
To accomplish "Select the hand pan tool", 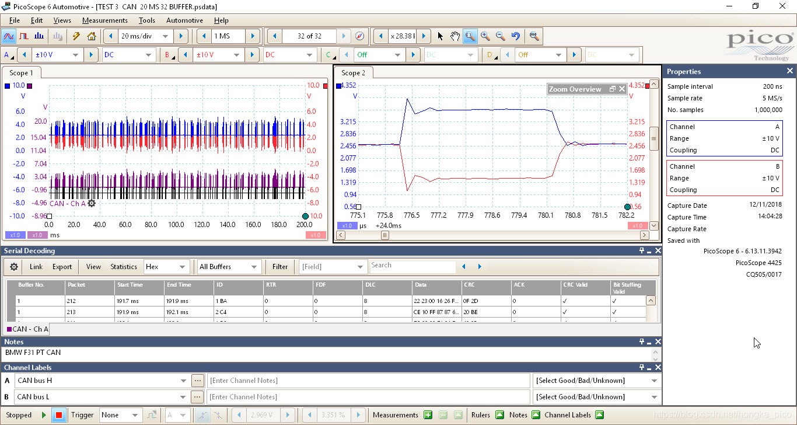I will (x=455, y=36).
